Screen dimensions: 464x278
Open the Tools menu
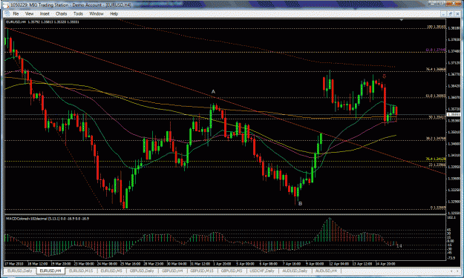click(78, 13)
